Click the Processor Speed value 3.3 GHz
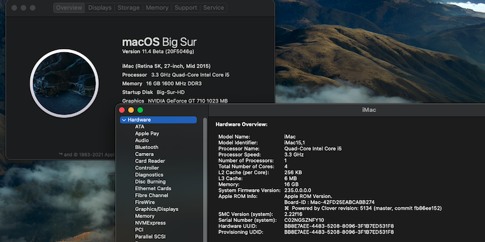485x242 pixels. (294, 155)
